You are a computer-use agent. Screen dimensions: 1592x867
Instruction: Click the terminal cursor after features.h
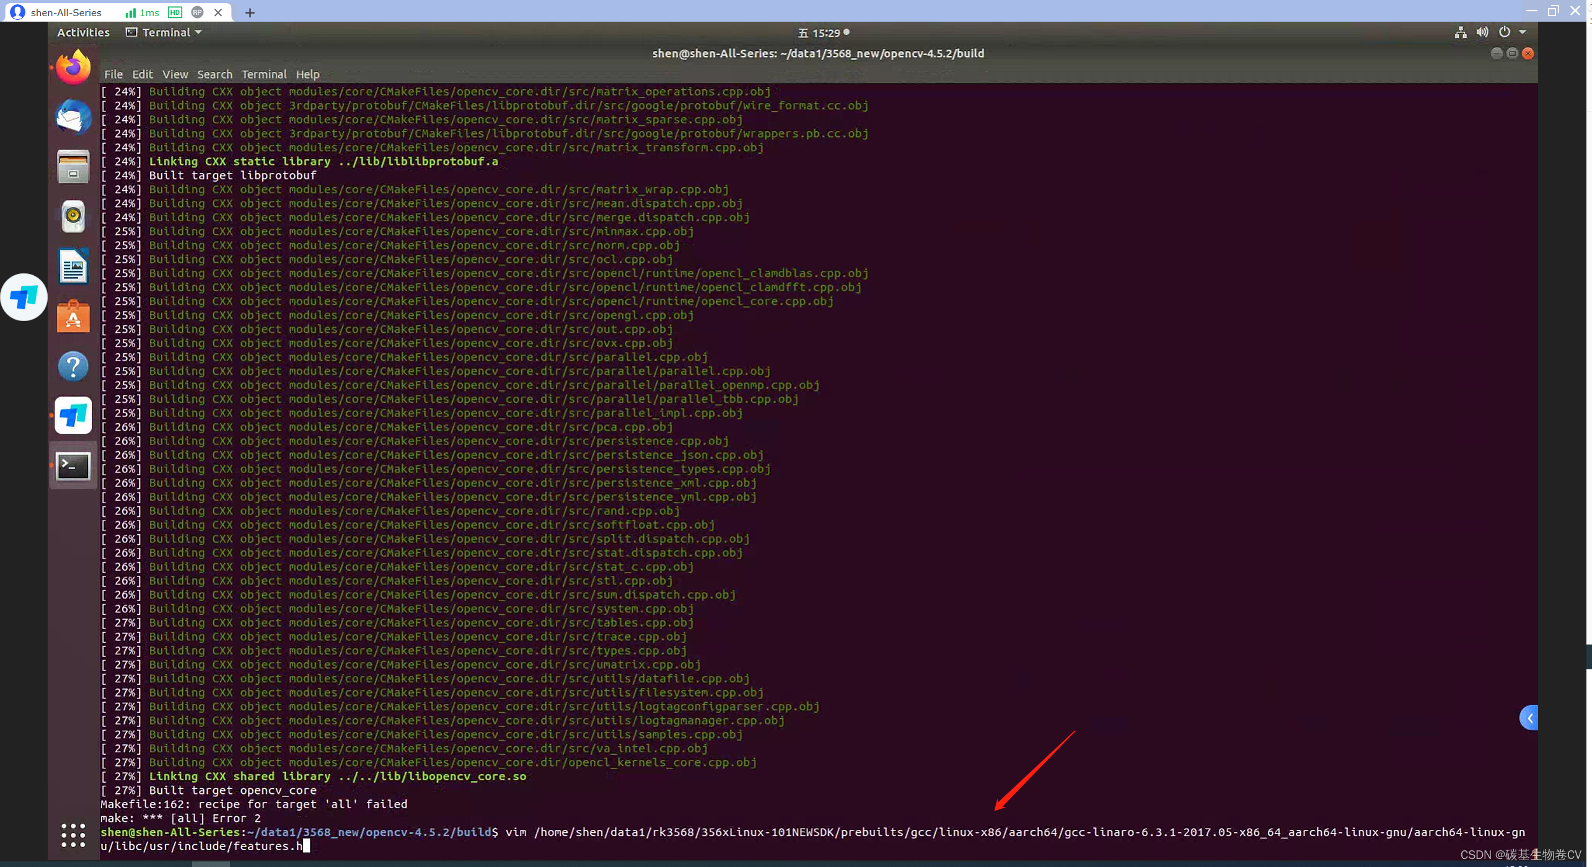click(x=306, y=846)
